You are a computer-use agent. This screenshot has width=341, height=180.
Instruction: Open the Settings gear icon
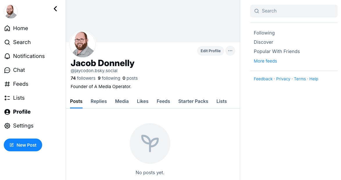click(x=7, y=126)
